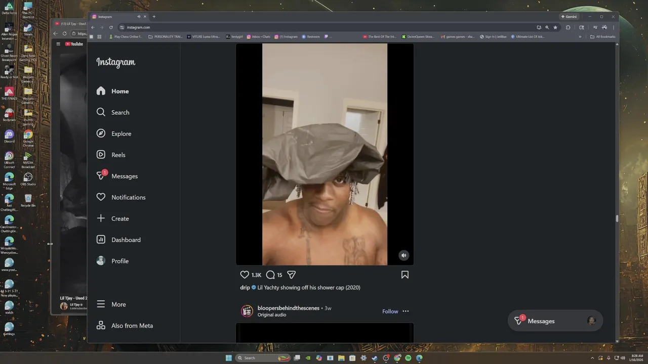Toggle sound on the playing video

pos(403,255)
